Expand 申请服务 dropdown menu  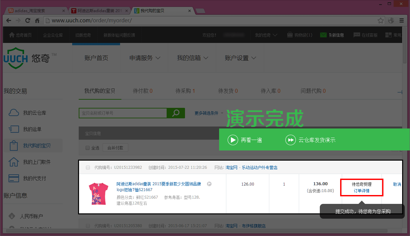[145, 58]
